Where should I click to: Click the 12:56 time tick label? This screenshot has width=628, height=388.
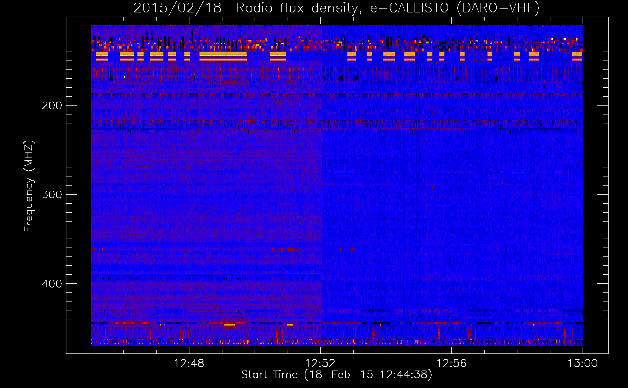click(x=451, y=364)
